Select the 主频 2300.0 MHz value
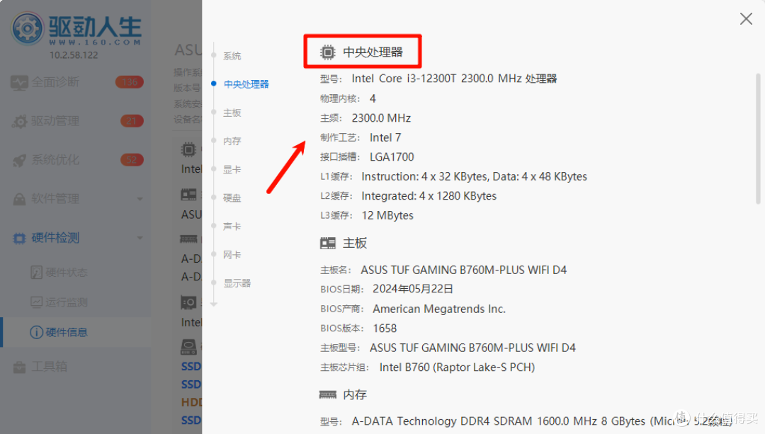Screen dimensions: 765x434 (x=381, y=118)
